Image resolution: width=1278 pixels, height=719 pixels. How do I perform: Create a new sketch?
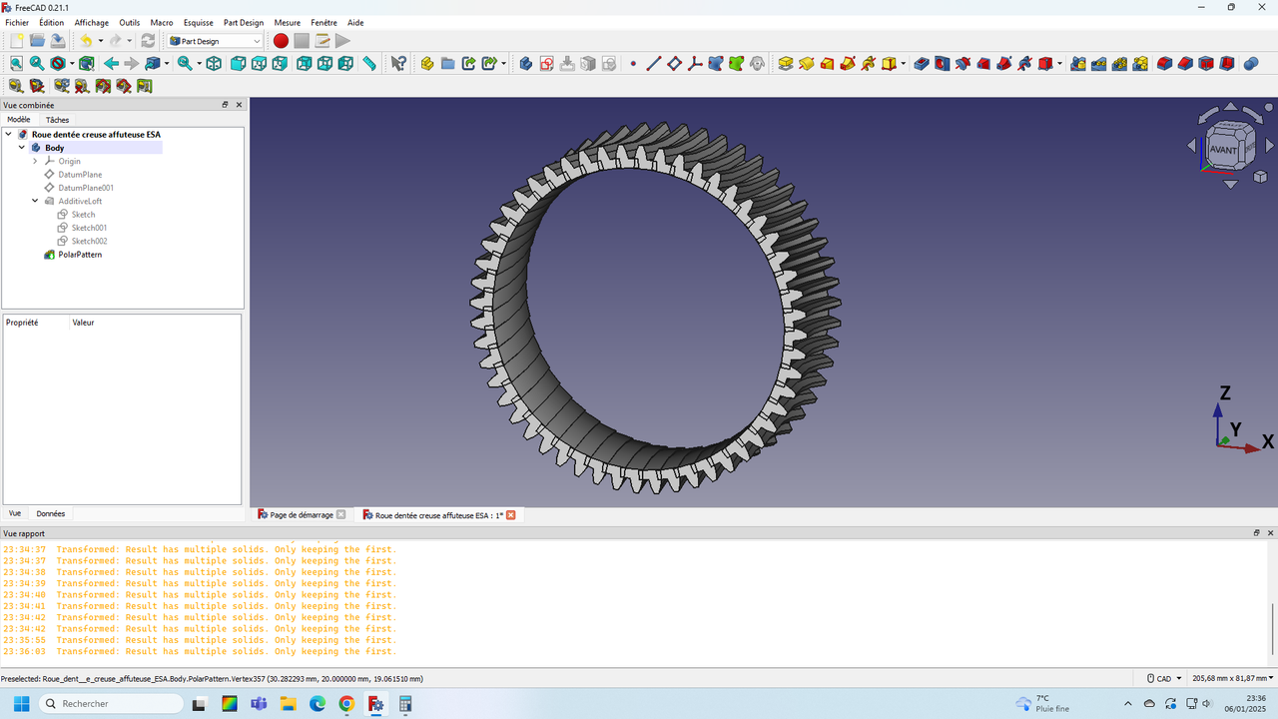tap(546, 63)
